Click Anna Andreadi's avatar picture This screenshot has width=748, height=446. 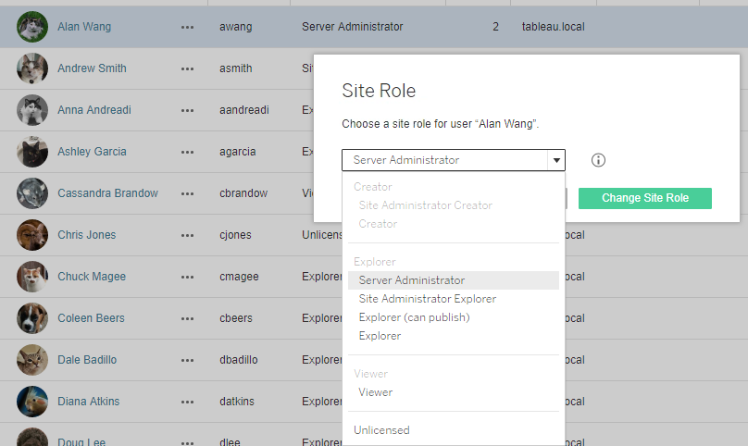click(32, 110)
